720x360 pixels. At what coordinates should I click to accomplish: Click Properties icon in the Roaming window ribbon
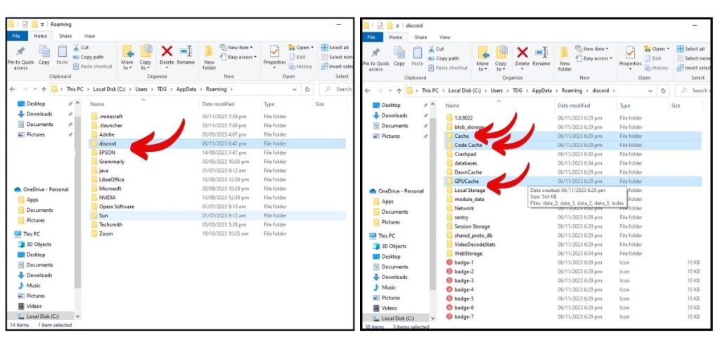pyautogui.click(x=274, y=55)
